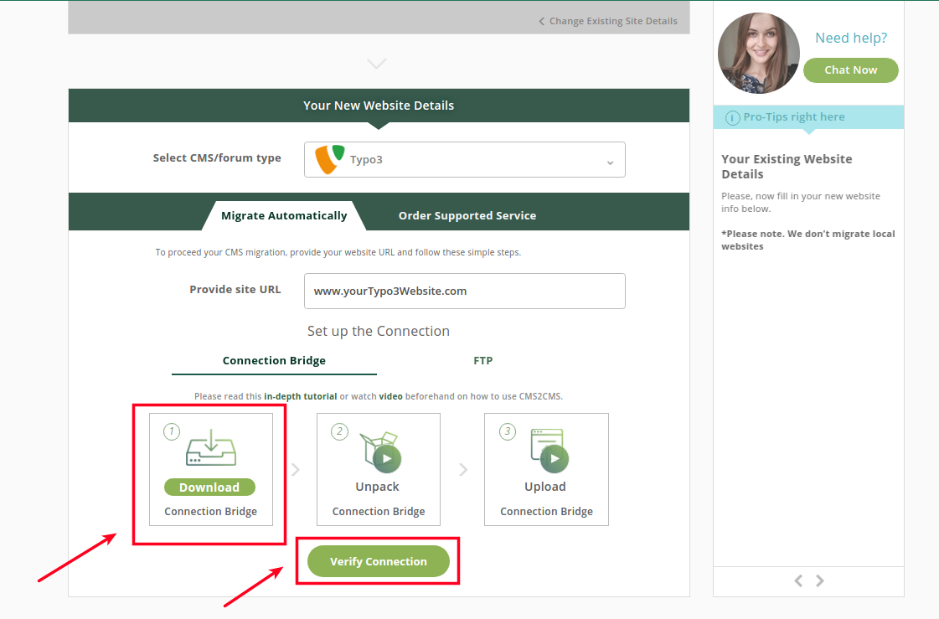This screenshot has height=619, width=939.
Task: Click the support agent photo
Action: 759,54
